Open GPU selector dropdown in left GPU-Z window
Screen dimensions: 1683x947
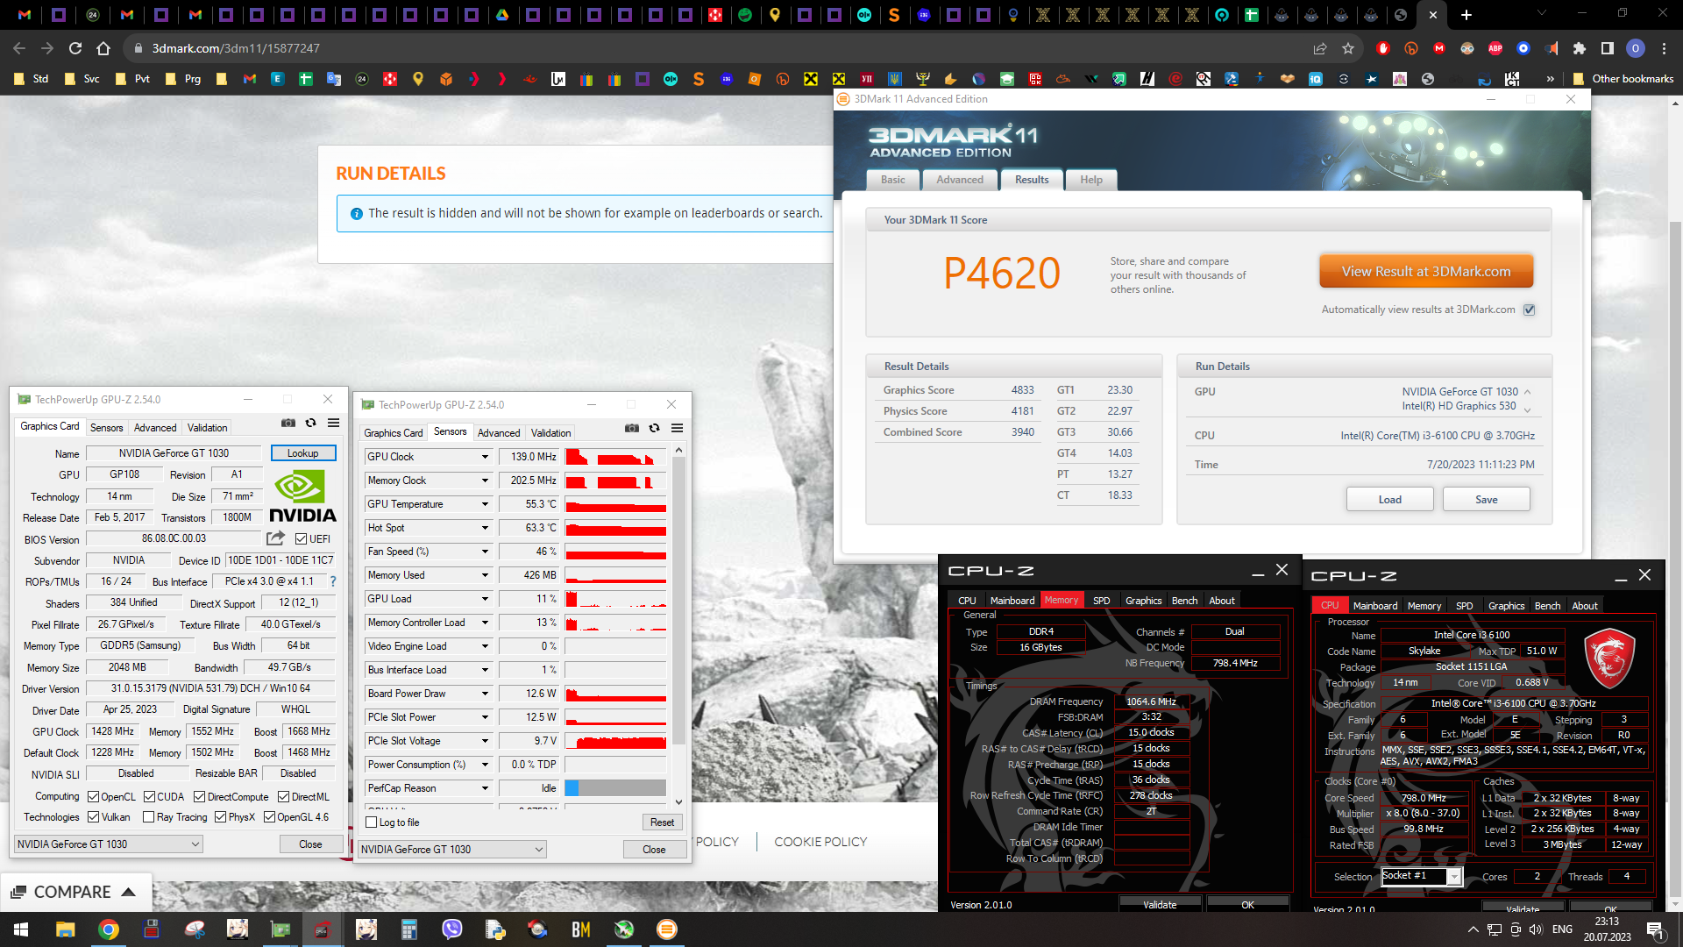pos(108,844)
